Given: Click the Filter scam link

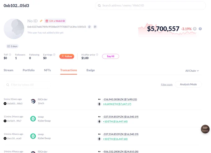Looking at the screenshot, I should (x=167, y=85).
